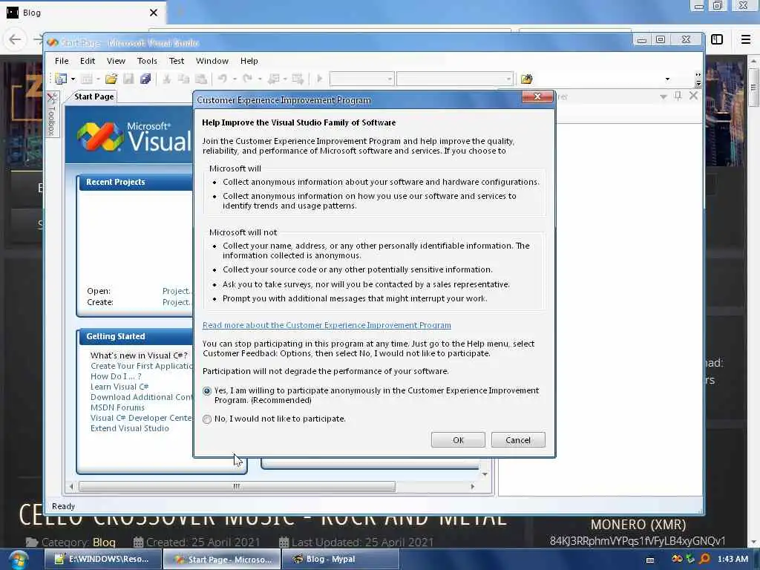Open the View menu
Viewport: 760px width, 570px height.
tap(116, 61)
